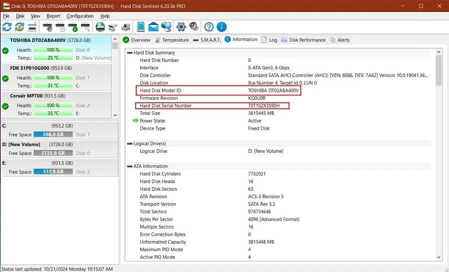449x272 pixels.
Task: Select the FDK S1P010G000 disk entry
Action: [56, 77]
